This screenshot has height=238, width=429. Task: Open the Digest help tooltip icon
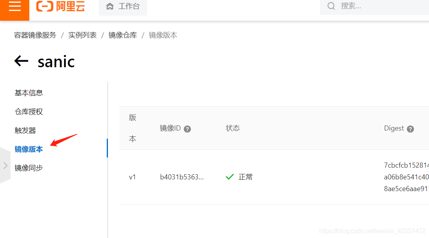[410, 129]
